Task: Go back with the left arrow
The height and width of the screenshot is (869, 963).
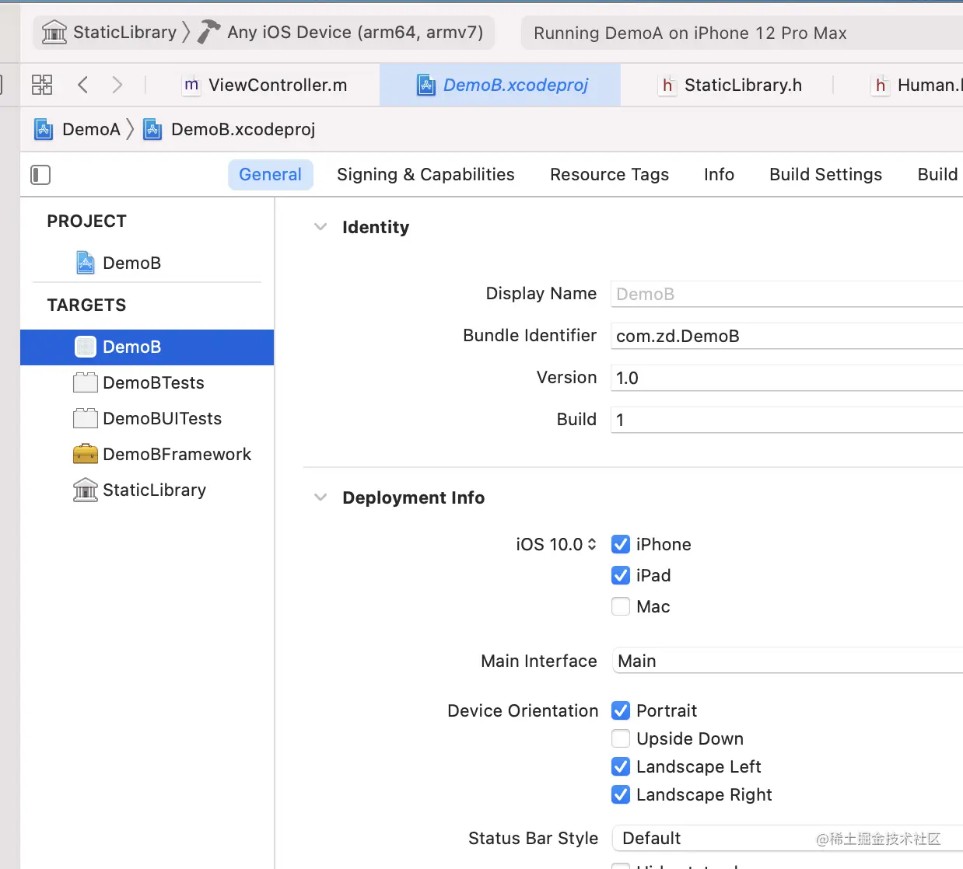Action: tap(83, 85)
